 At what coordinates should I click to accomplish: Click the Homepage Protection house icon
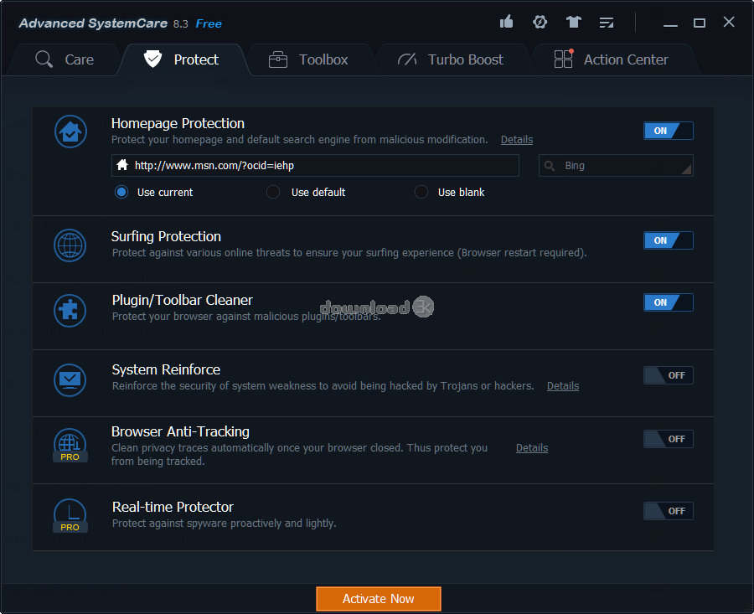click(x=70, y=132)
